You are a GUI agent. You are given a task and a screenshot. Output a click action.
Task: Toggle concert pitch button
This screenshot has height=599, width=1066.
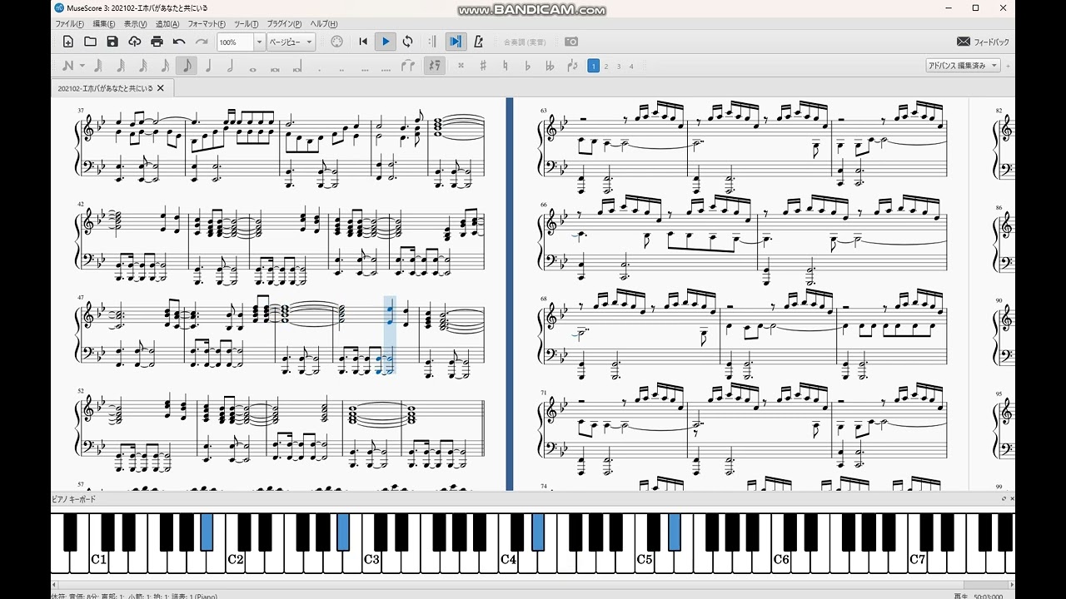coord(526,42)
